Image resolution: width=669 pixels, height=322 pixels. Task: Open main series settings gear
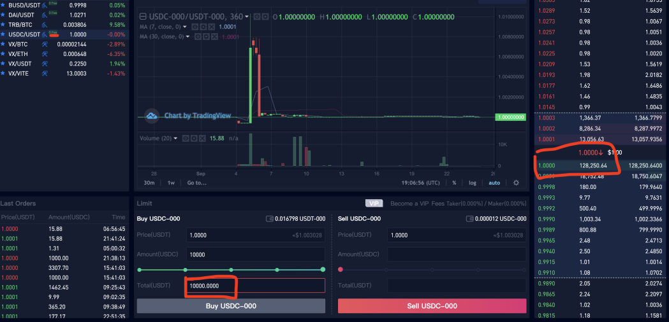point(265,17)
